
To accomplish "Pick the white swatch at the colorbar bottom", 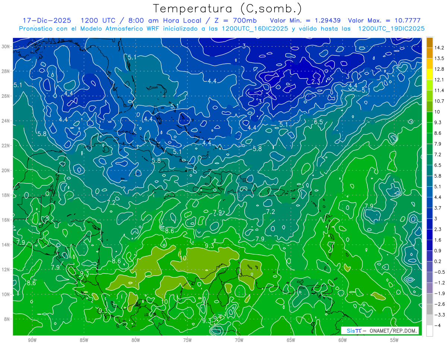I will (429, 330).
